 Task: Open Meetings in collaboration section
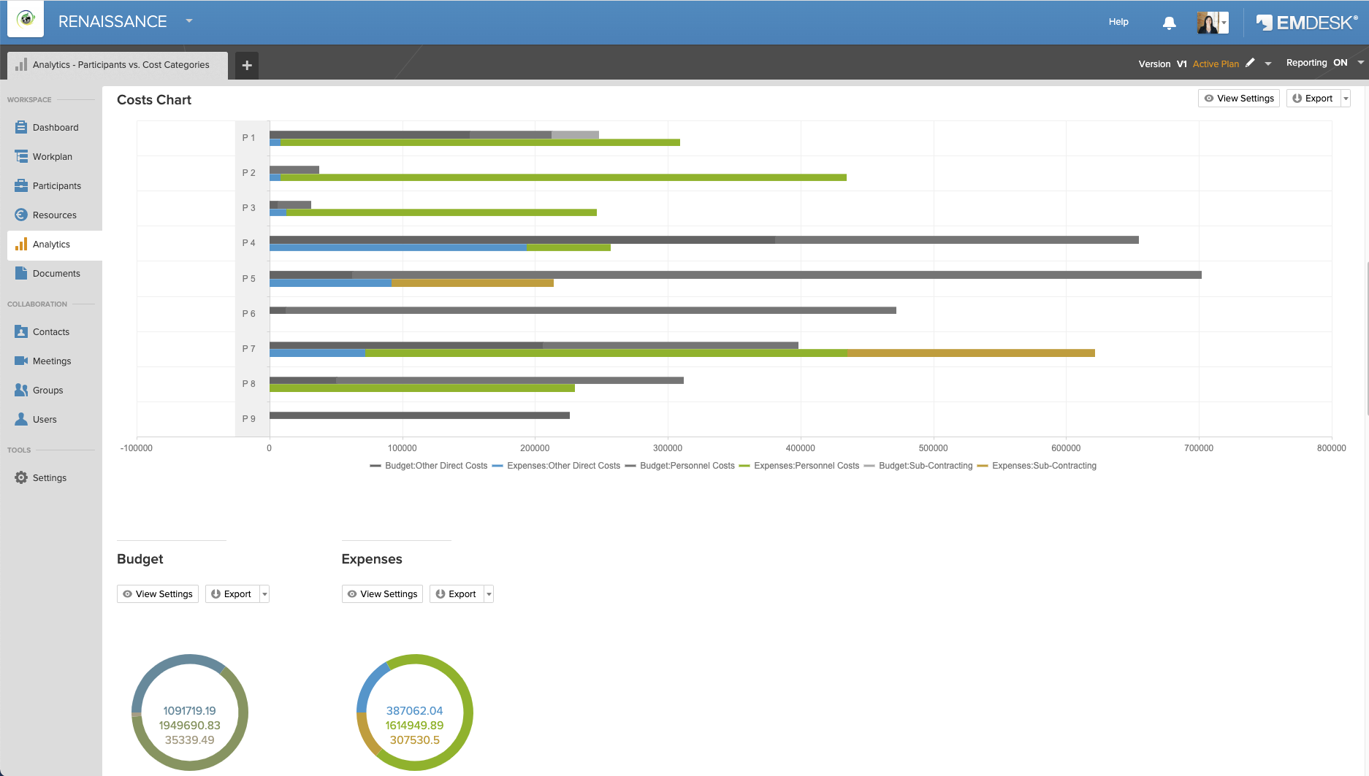51,361
